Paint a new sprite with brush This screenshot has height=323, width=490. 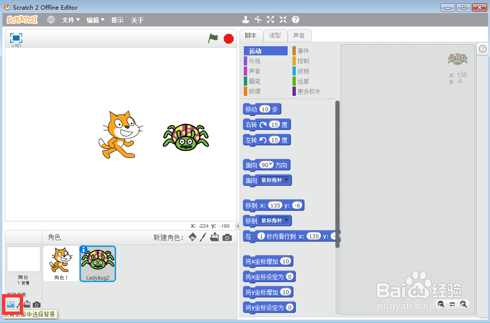tap(203, 237)
